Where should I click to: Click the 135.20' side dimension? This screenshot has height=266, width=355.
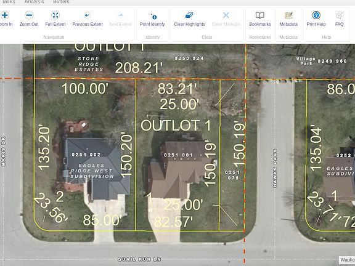tap(44, 147)
